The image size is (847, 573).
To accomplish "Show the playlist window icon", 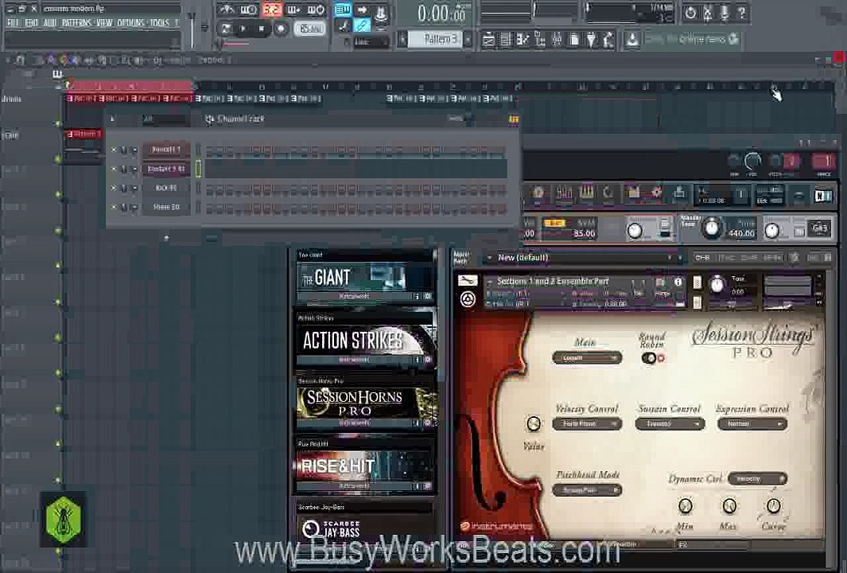I will 488,39.
